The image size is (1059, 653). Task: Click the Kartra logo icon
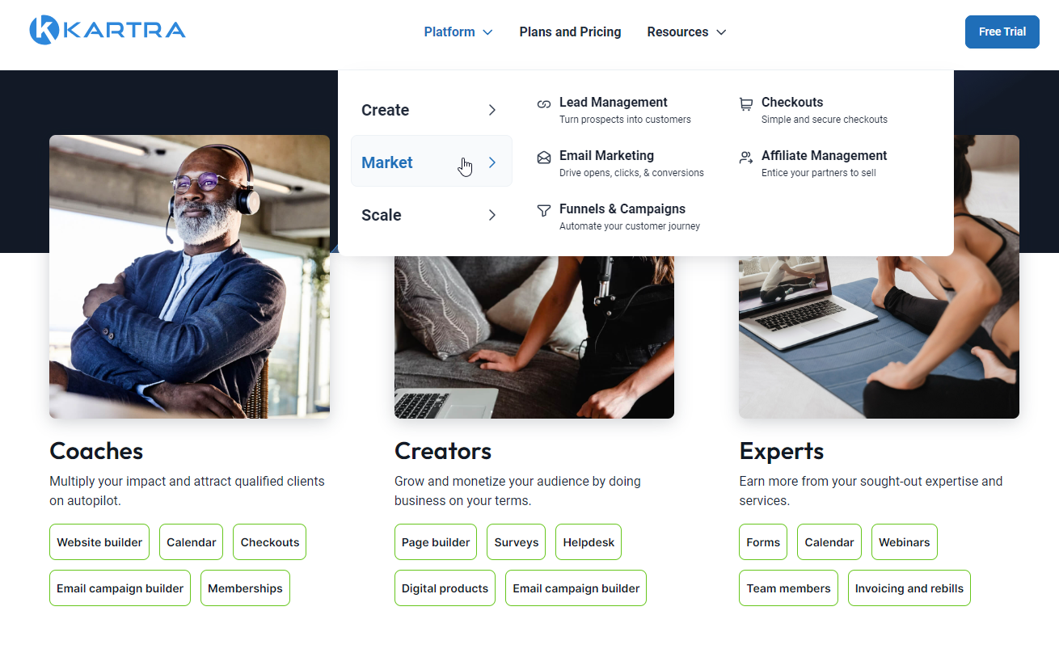pos(44,31)
